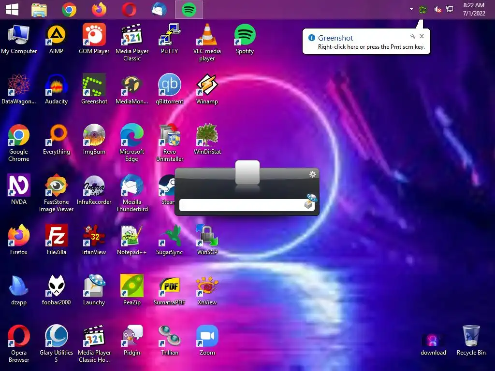Screen dimensions: 495x371
Task: Launch PuTTY from the desktop
Action: [x=170, y=40]
